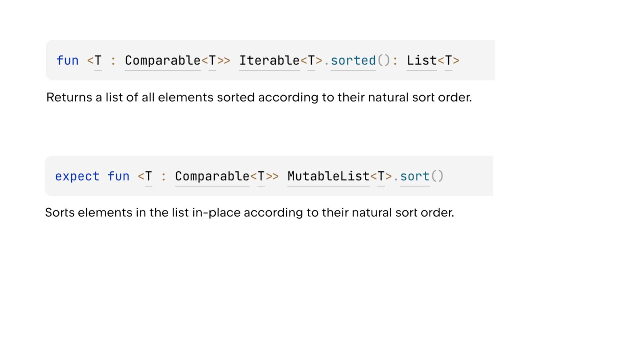Click the T inside List<T>

[x=448, y=60]
